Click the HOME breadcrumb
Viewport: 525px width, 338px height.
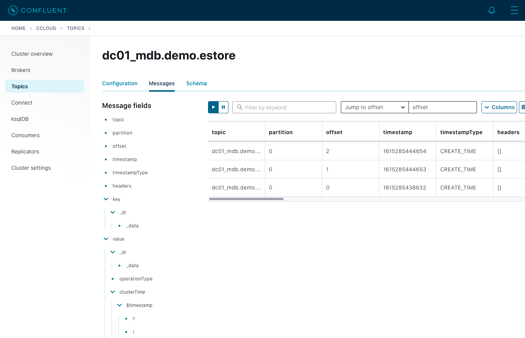pos(19,28)
